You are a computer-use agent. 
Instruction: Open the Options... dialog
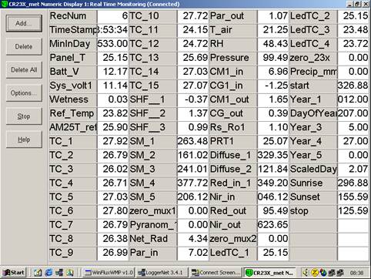pyautogui.click(x=24, y=93)
